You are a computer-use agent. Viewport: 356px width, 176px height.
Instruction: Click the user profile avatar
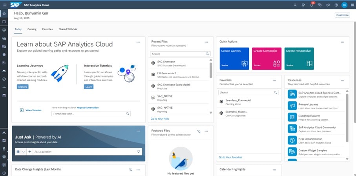click(344, 5)
